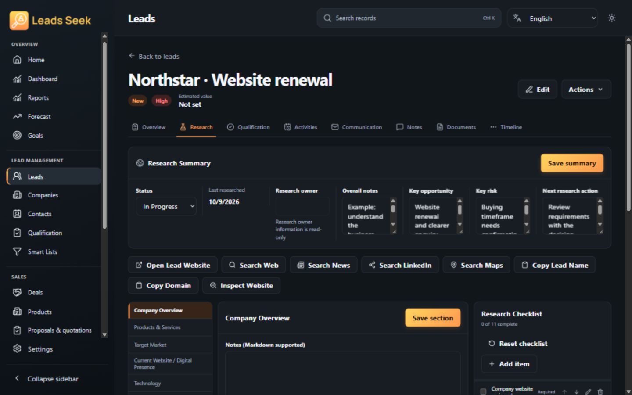Open Contacts via its sidebar icon
Screen dimensions: 632x395
[17, 214]
